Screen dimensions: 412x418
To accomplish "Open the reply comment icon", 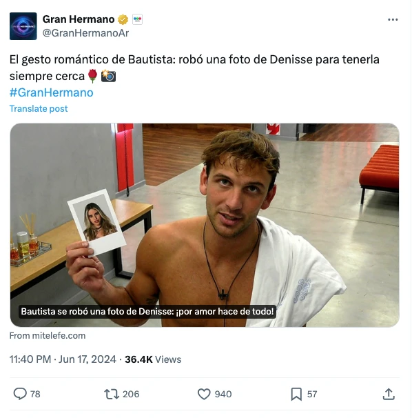I will click(20, 394).
